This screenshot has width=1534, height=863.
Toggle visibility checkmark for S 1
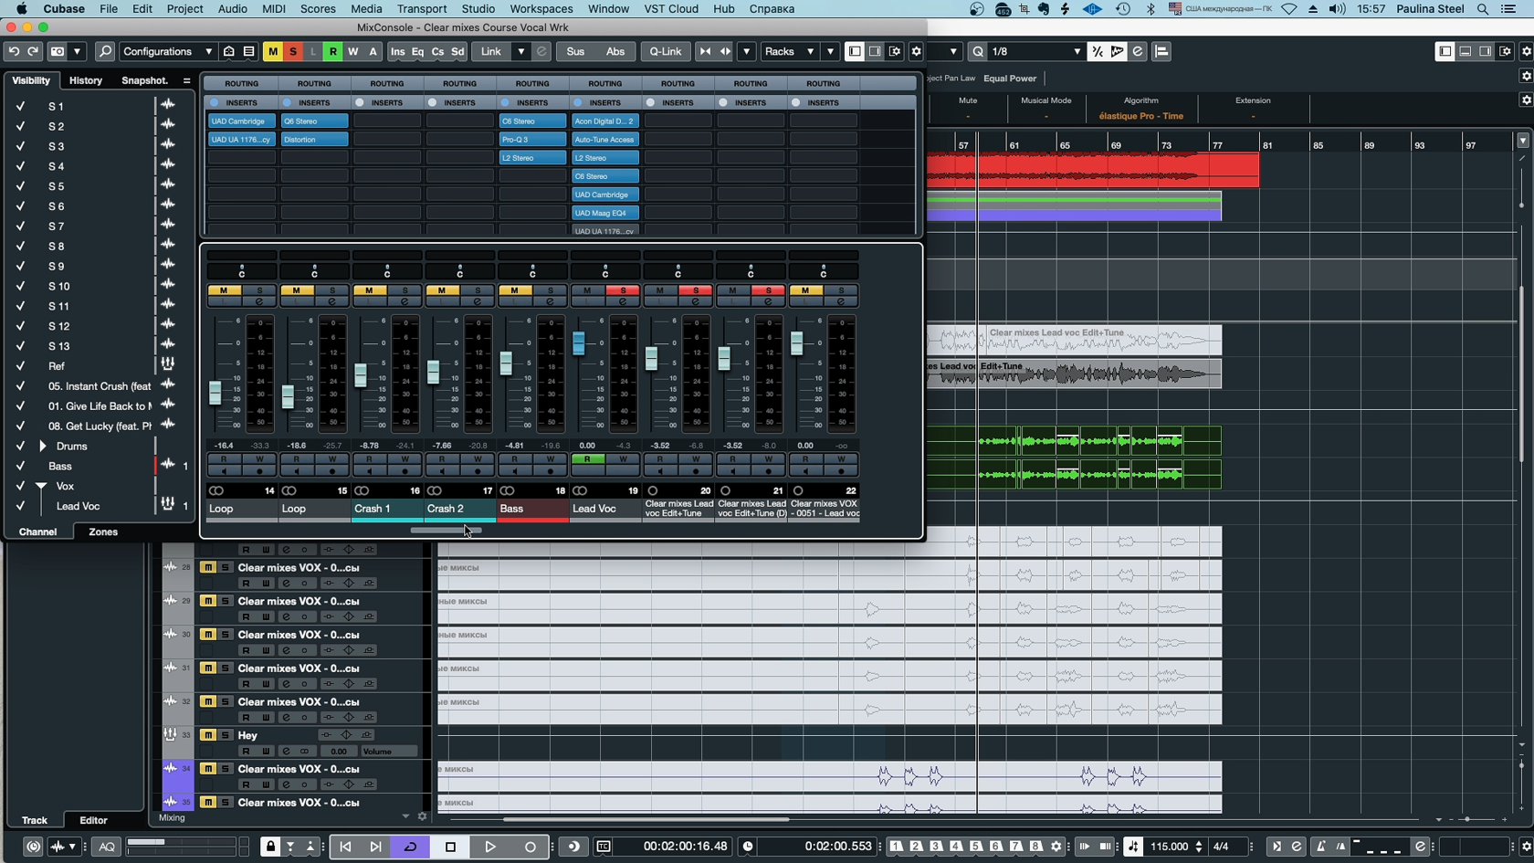click(20, 106)
